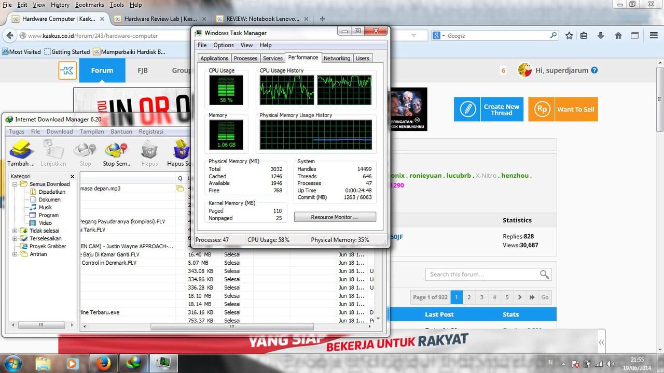
Task: Click the Most Visited bookmark
Action: 21,52
